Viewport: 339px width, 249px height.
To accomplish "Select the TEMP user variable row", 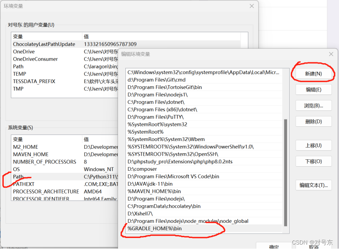I will click(65, 74).
